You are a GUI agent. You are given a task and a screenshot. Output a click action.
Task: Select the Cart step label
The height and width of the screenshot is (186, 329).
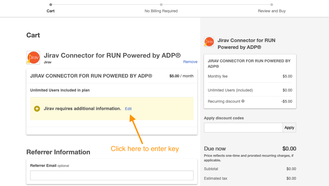(x=50, y=11)
